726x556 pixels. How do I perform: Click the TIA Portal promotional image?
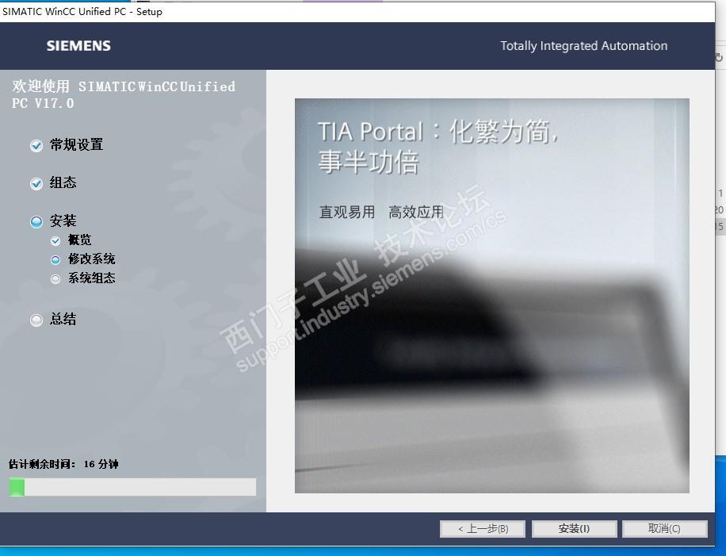(492, 296)
